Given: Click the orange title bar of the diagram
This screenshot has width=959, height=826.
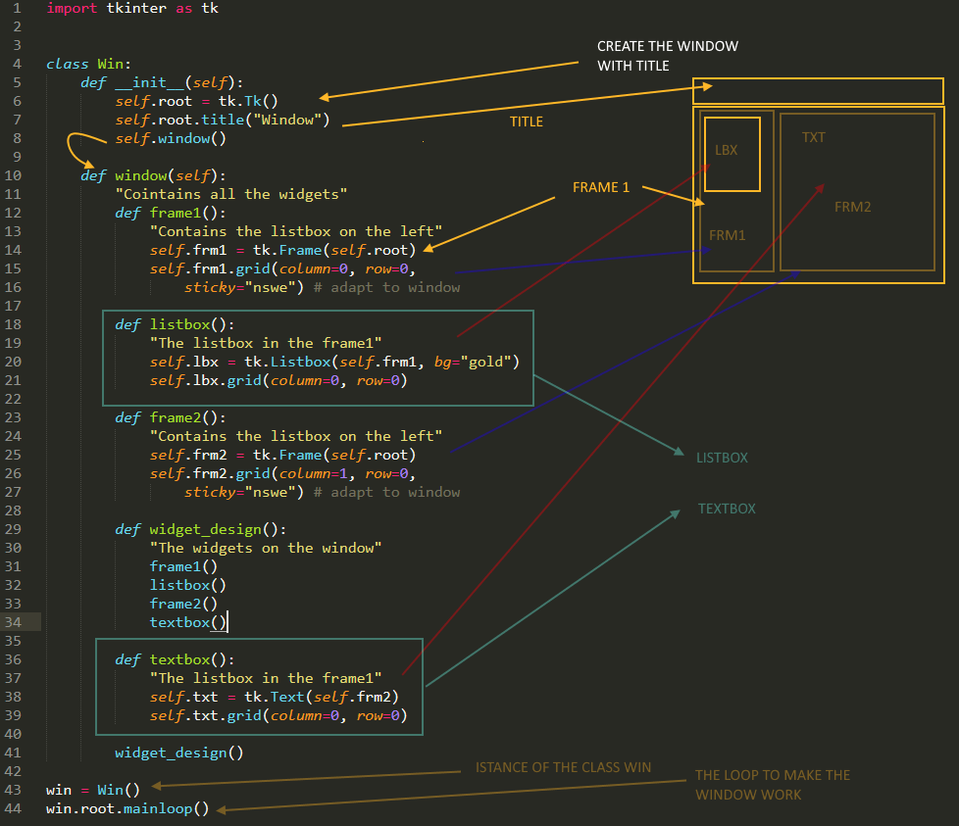Looking at the screenshot, I should [817, 90].
